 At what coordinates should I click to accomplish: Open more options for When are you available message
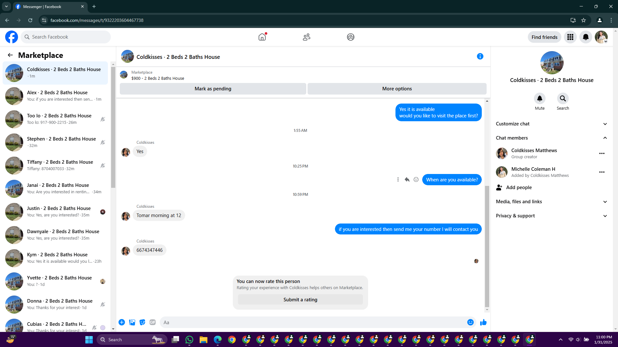click(398, 179)
